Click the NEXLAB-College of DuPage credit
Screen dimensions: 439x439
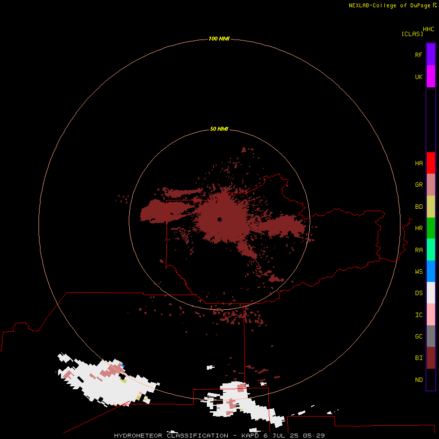pos(389,5)
